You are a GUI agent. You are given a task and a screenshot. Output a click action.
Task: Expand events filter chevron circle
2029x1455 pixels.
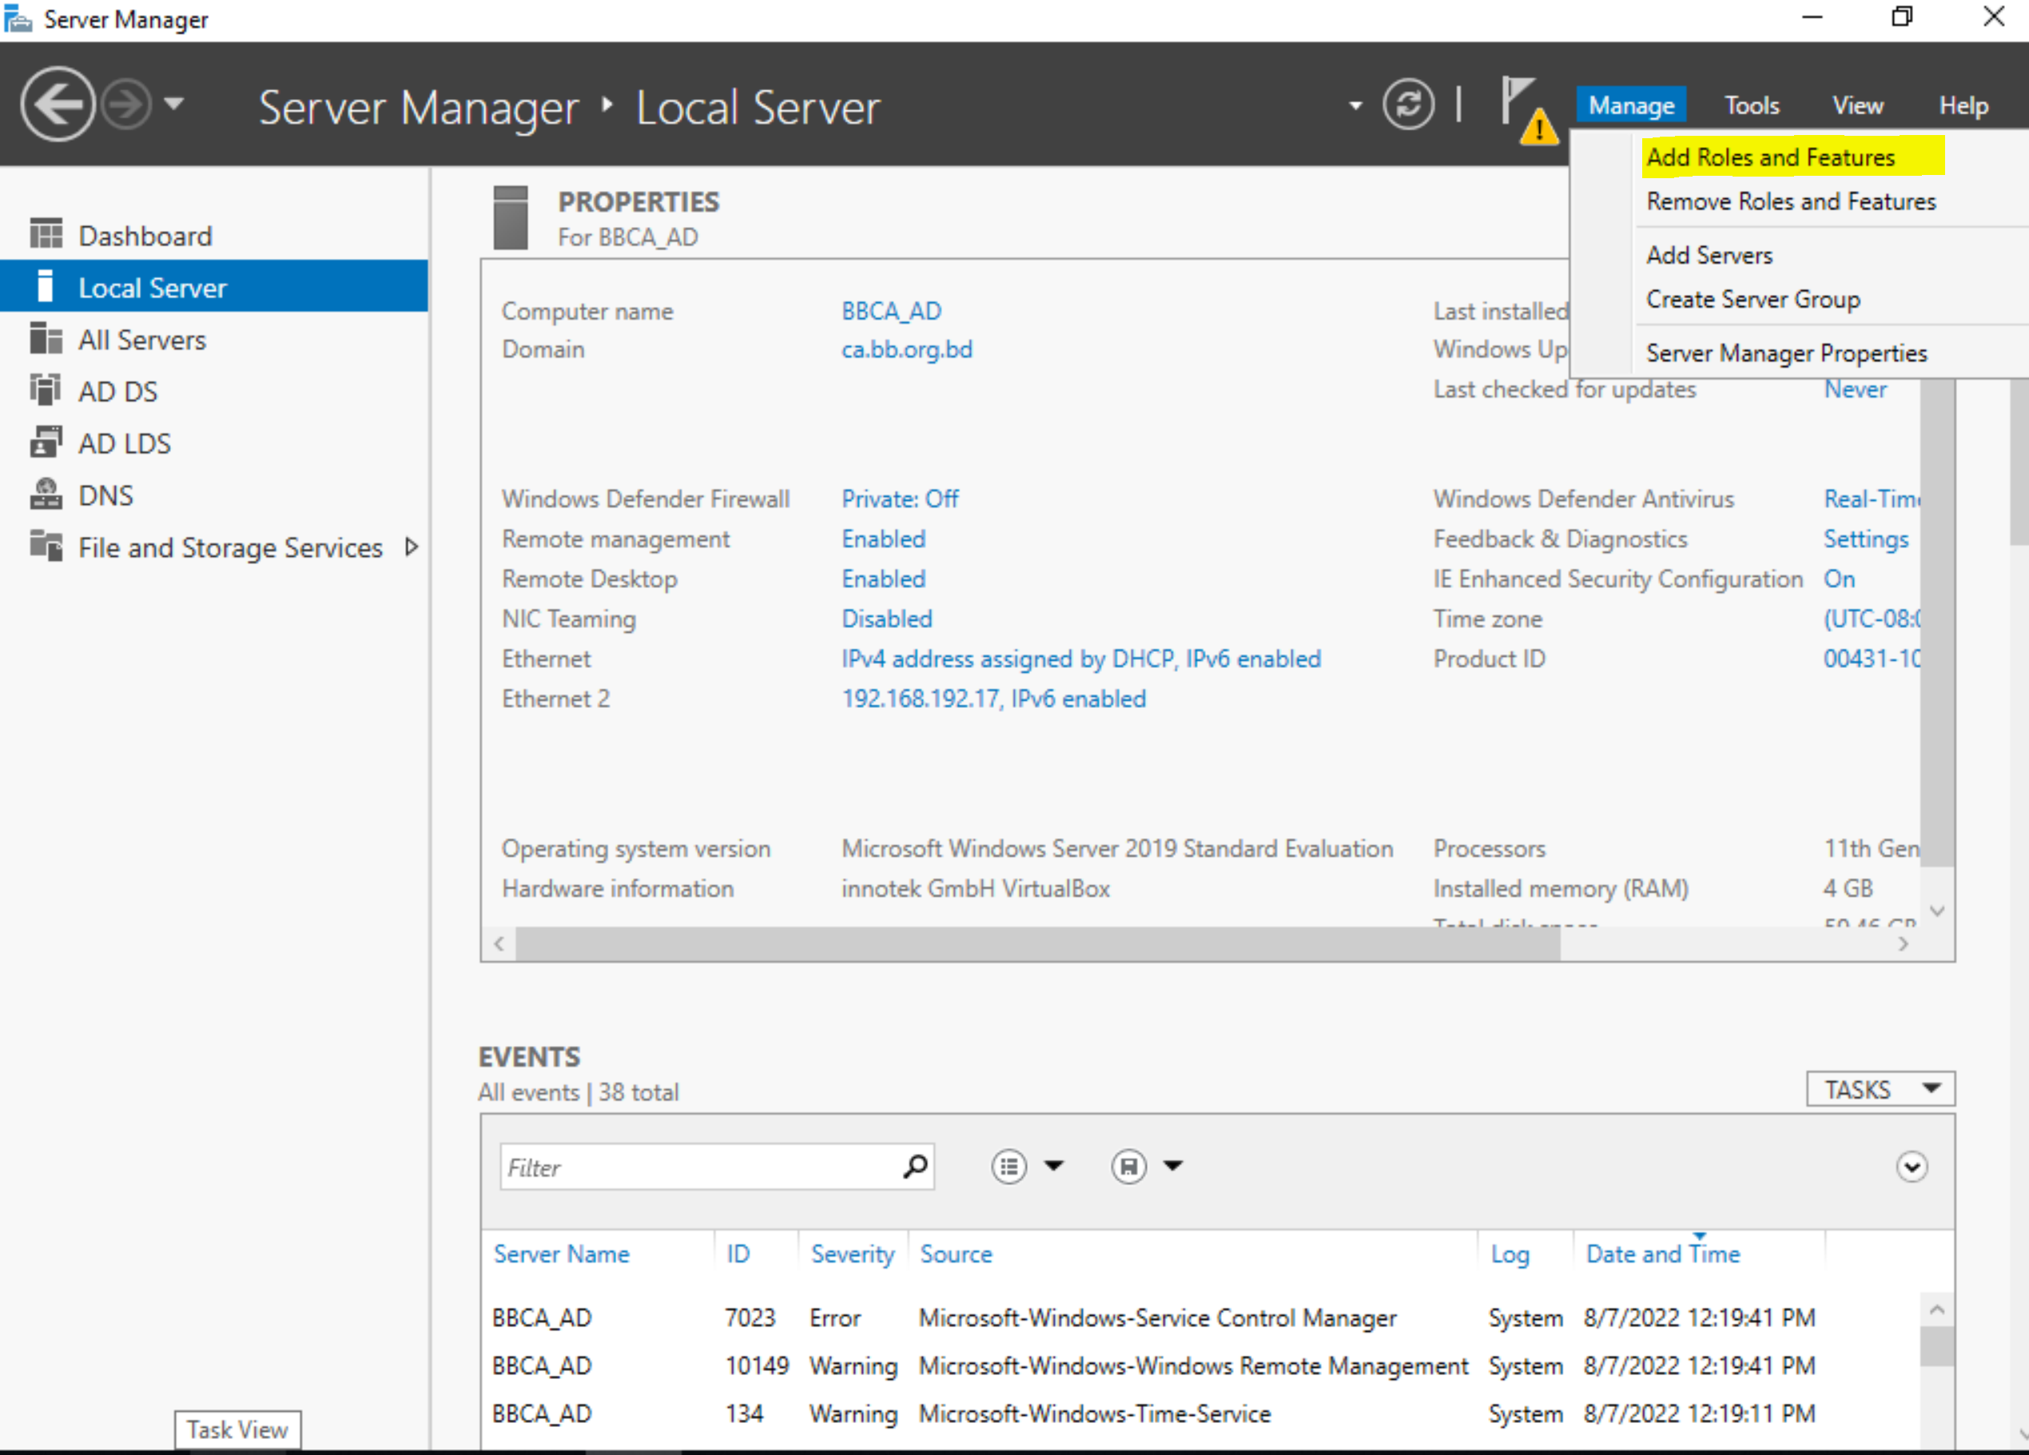pos(1912,1166)
